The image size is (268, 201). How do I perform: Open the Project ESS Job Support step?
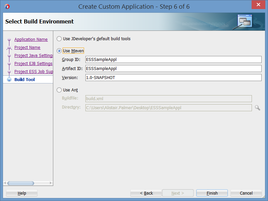click(x=33, y=72)
